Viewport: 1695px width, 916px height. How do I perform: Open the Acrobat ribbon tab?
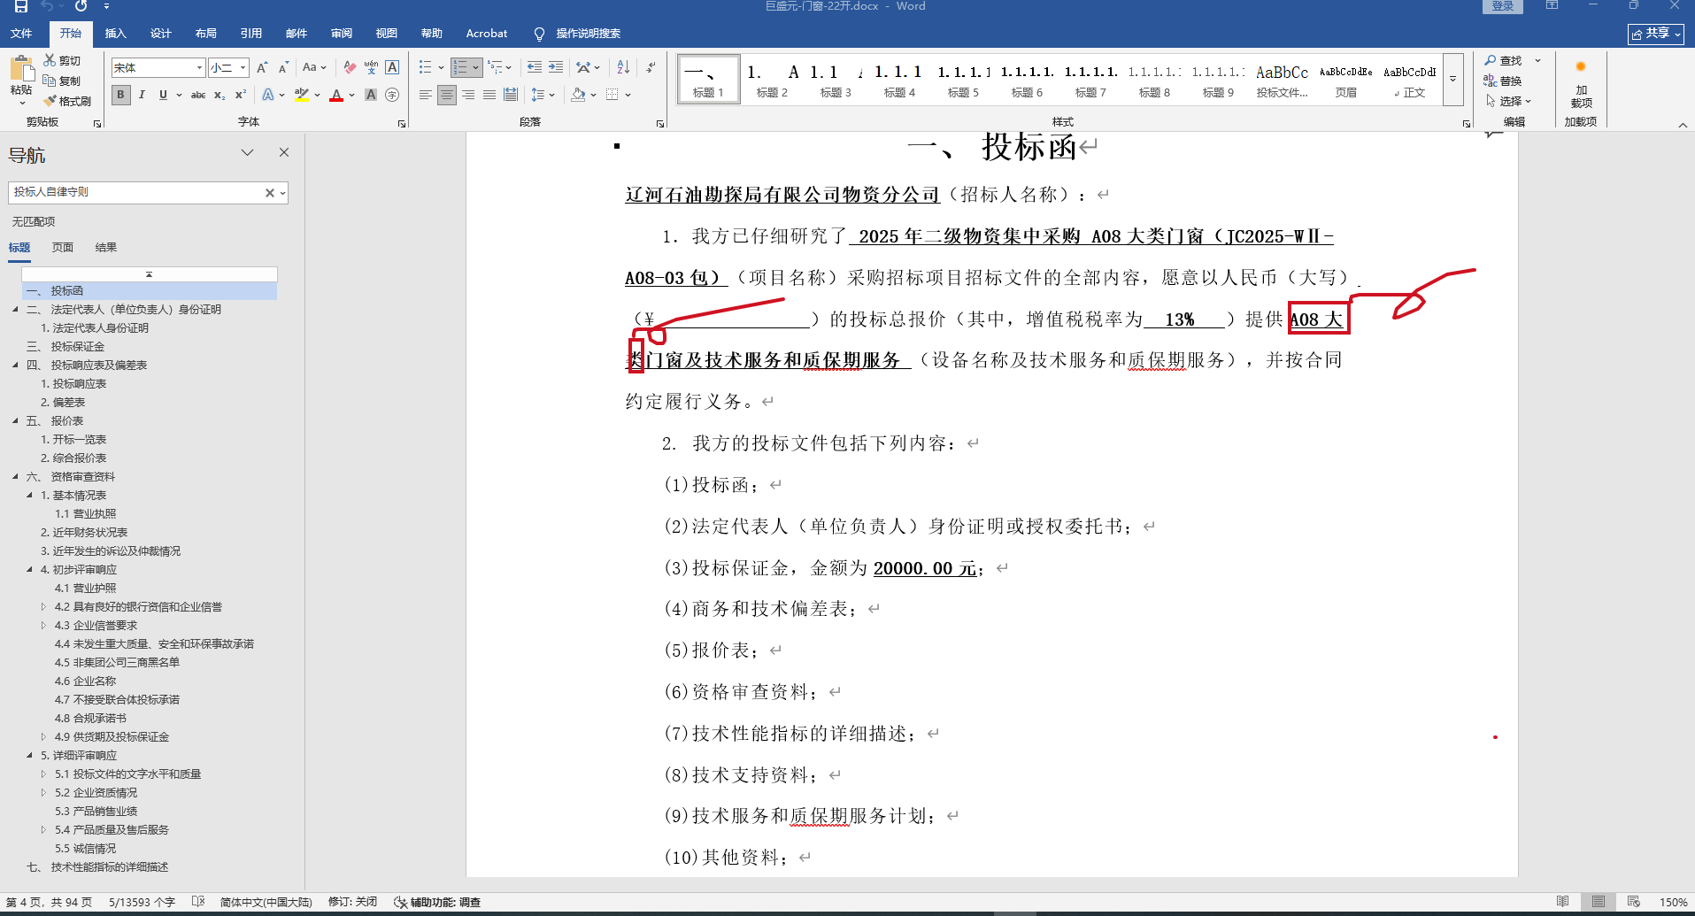487,34
